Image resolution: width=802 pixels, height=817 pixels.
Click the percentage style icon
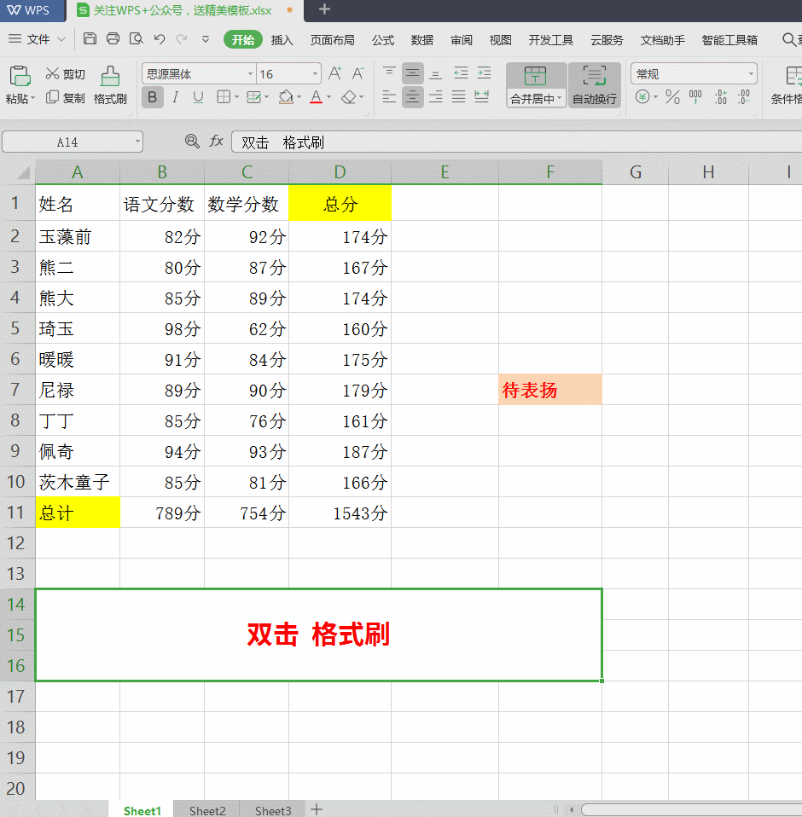672,97
